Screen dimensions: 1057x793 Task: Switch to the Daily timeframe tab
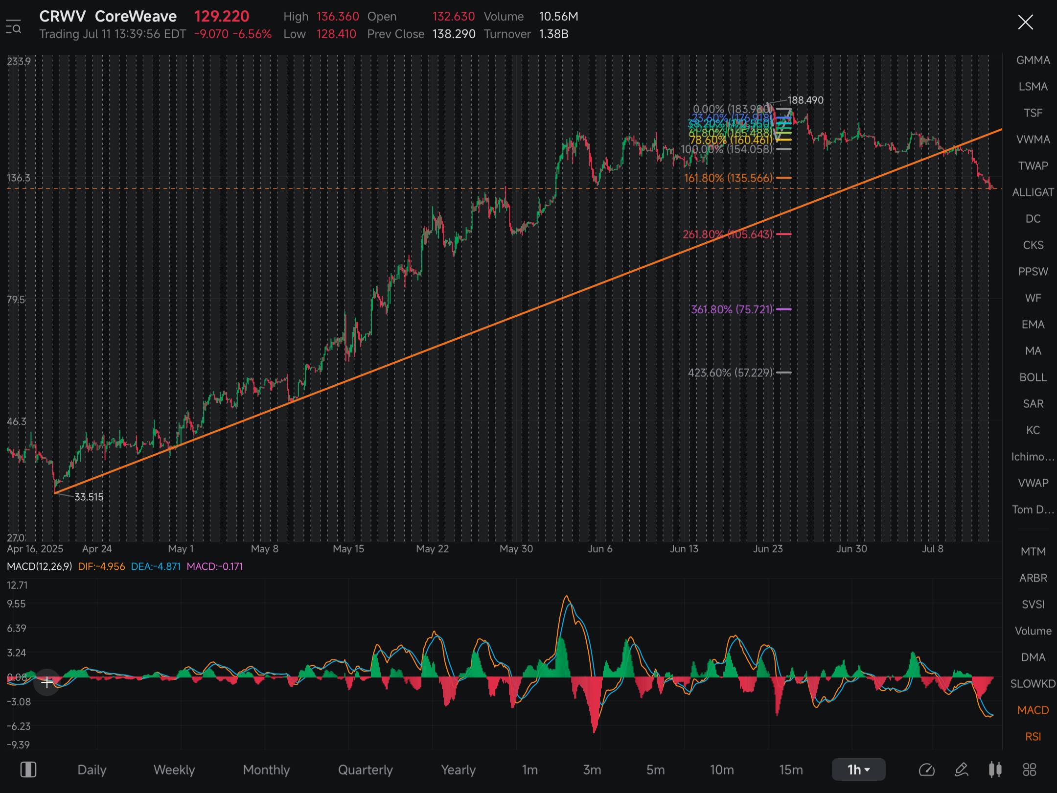pyautogui.click(x=92, y=770)
